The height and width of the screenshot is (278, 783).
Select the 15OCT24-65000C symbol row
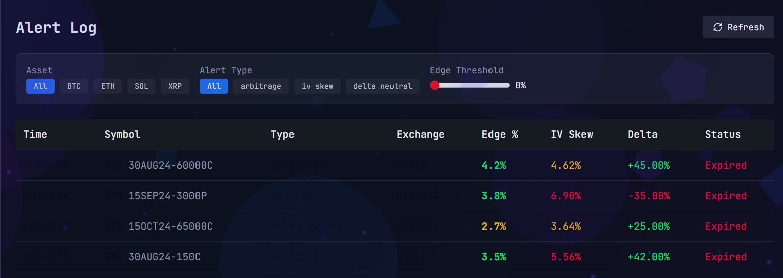tap(395, 226)
